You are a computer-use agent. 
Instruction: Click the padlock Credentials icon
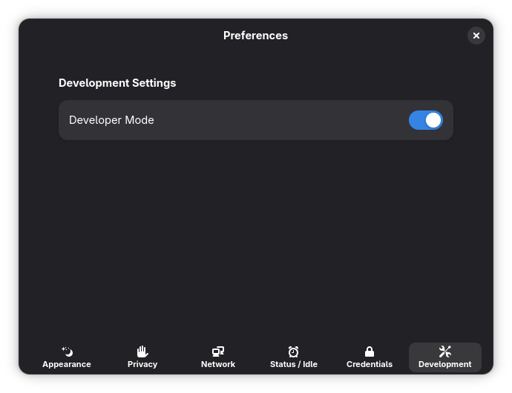click(x=370, y=351)
